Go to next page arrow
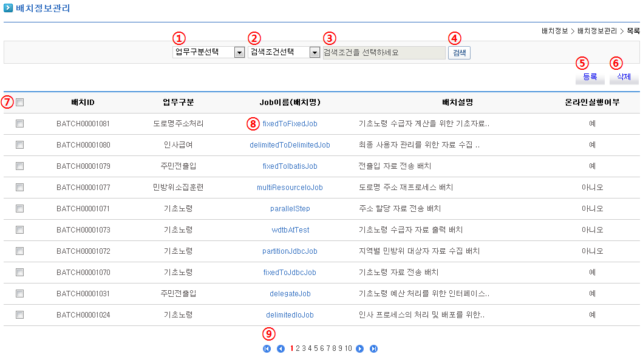Image resolution: width=643 pixels, height=360 pixels. click(360, 348)
